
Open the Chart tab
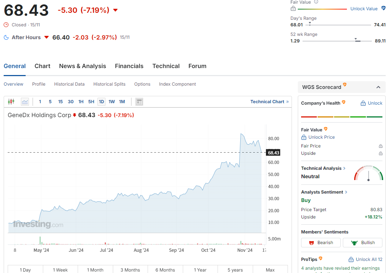pyautogui.click(x=42, y=66)
